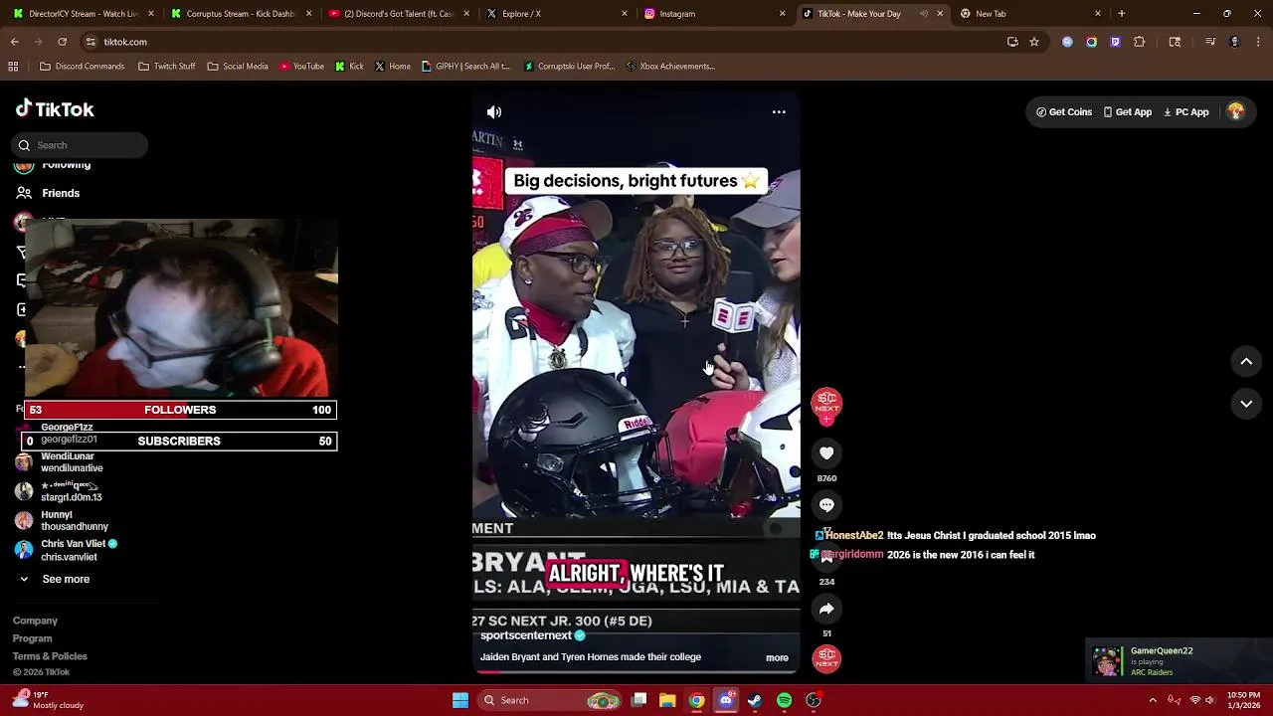Open clock showing 10:50 PM
This screenshot has height=716, width=1273.
tap(1243, 700)
